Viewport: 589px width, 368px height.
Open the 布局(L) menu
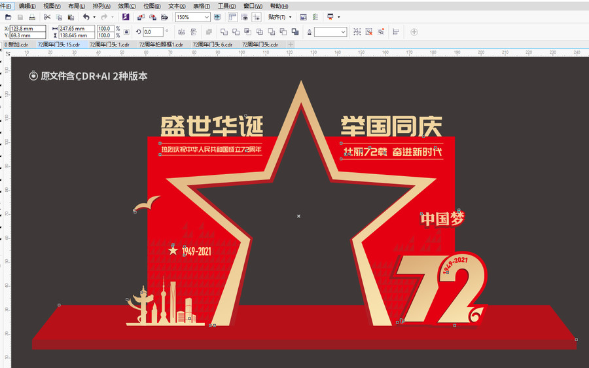[77, 6]
